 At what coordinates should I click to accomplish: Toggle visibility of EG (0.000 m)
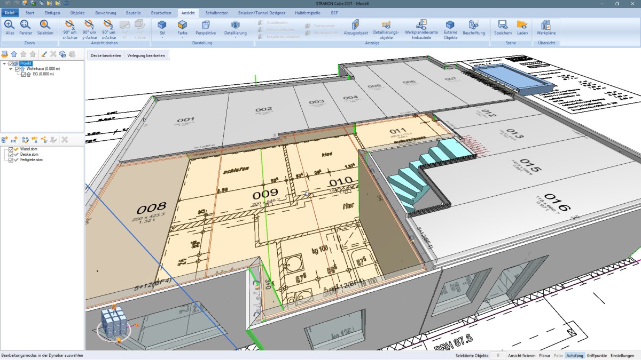click(x=24, y=75)
